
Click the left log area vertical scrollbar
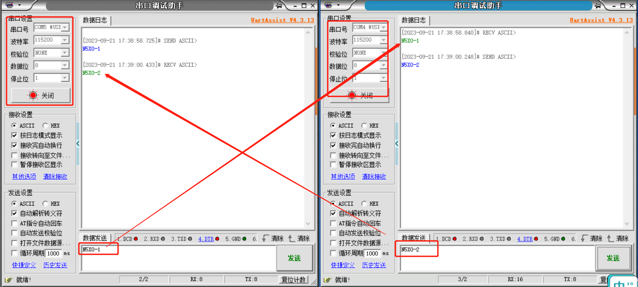click(308, 127)
